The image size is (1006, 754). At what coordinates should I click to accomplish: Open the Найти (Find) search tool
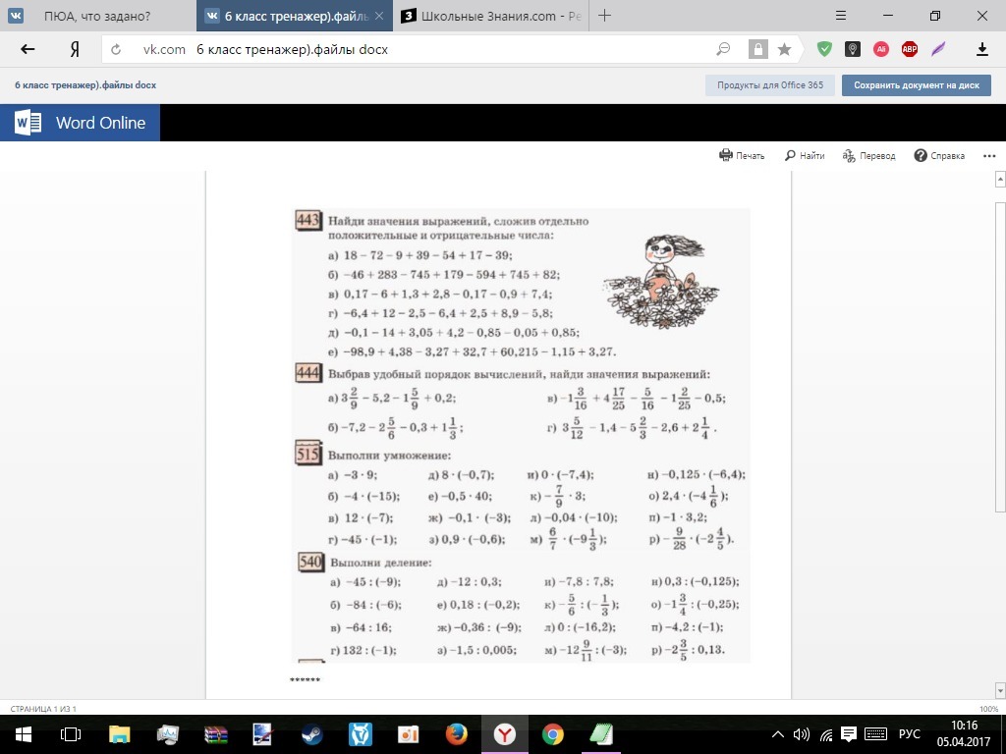(804, 156)
